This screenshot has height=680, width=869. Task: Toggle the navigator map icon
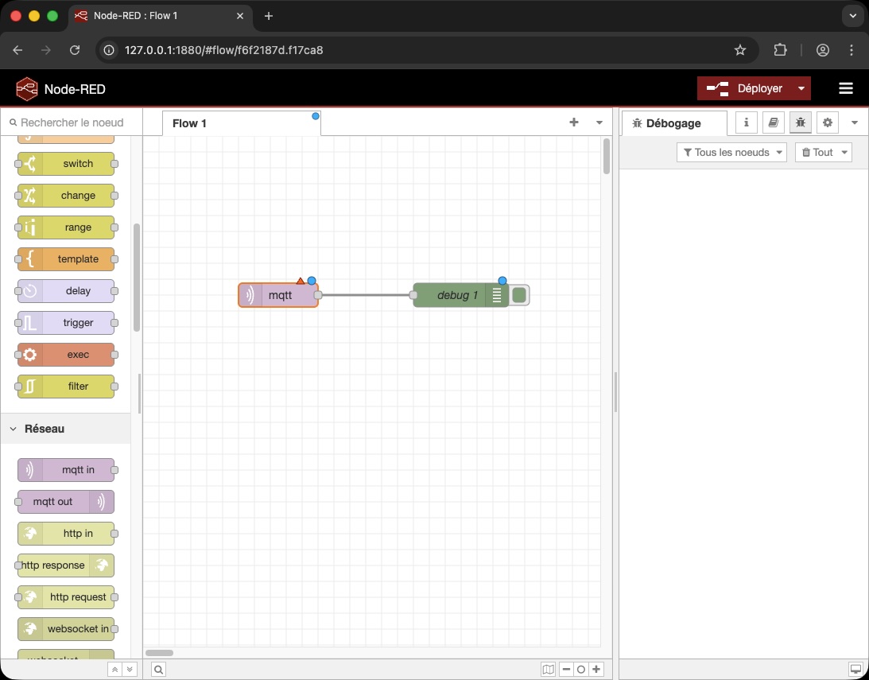(548, 670)
